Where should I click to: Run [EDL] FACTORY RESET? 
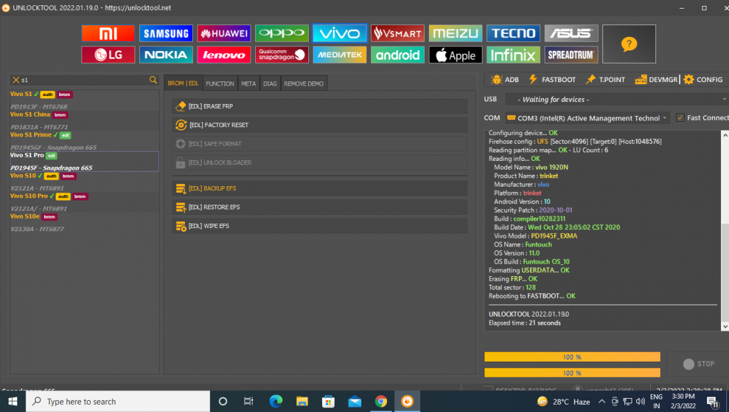(320, 125)
